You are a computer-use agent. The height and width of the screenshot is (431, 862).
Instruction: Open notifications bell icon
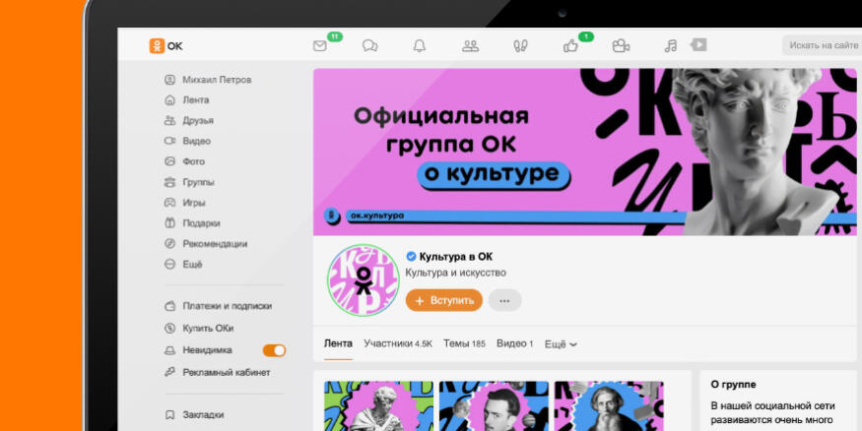click(420, 46)
